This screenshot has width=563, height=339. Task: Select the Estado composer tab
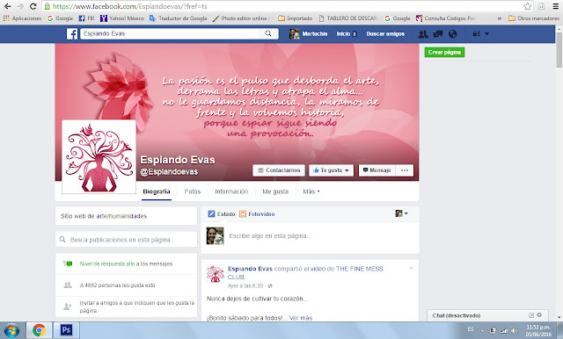click(x=222, y=214)
